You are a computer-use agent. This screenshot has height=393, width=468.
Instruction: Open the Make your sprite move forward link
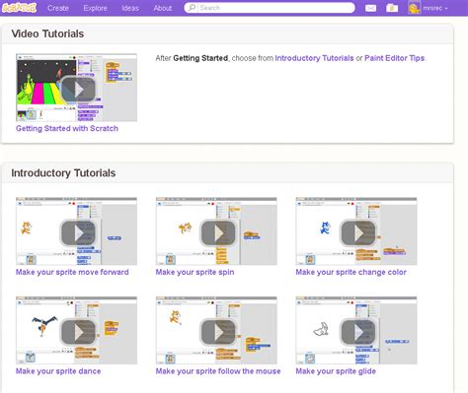(x=72, y=272)
